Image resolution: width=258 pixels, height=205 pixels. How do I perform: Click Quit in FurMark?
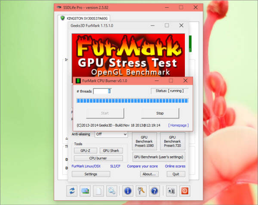(x=176, y=174)
